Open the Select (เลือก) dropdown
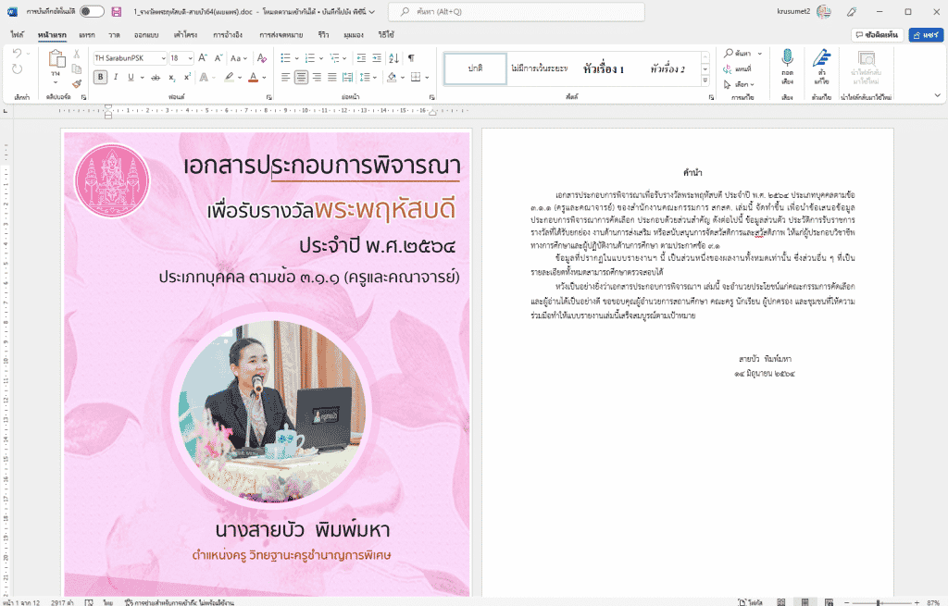 [740, 84]
